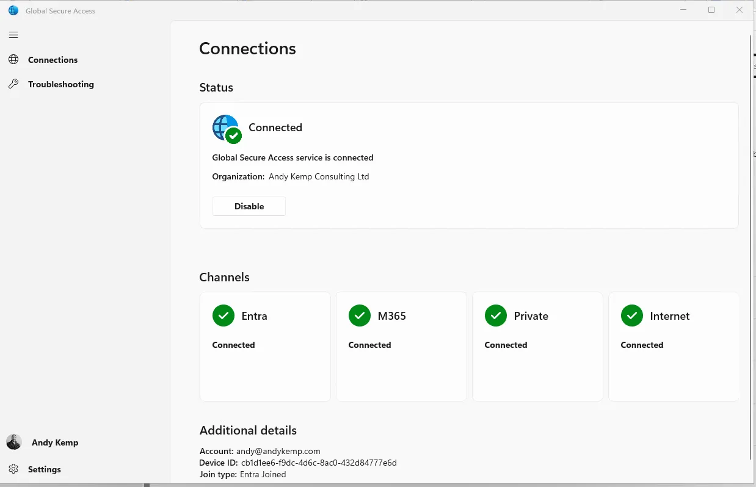Open the hamburger navigation menu

[x=13, y=35]
